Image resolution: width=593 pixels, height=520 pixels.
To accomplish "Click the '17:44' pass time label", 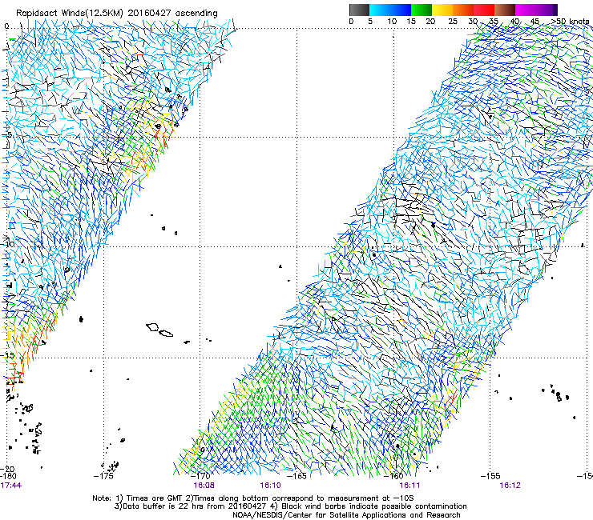I will tap(11, 486).
